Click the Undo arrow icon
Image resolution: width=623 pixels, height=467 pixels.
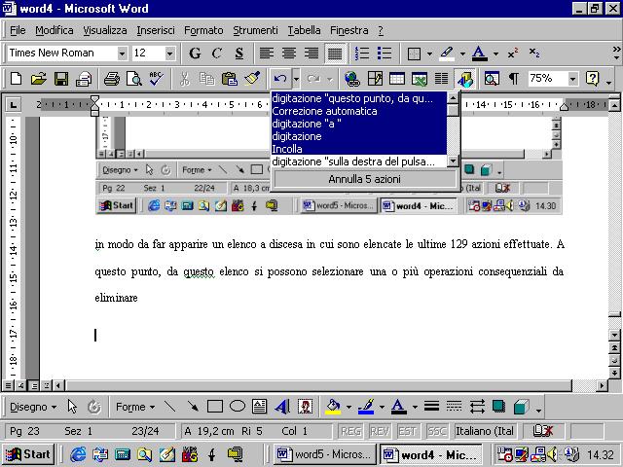280,79
